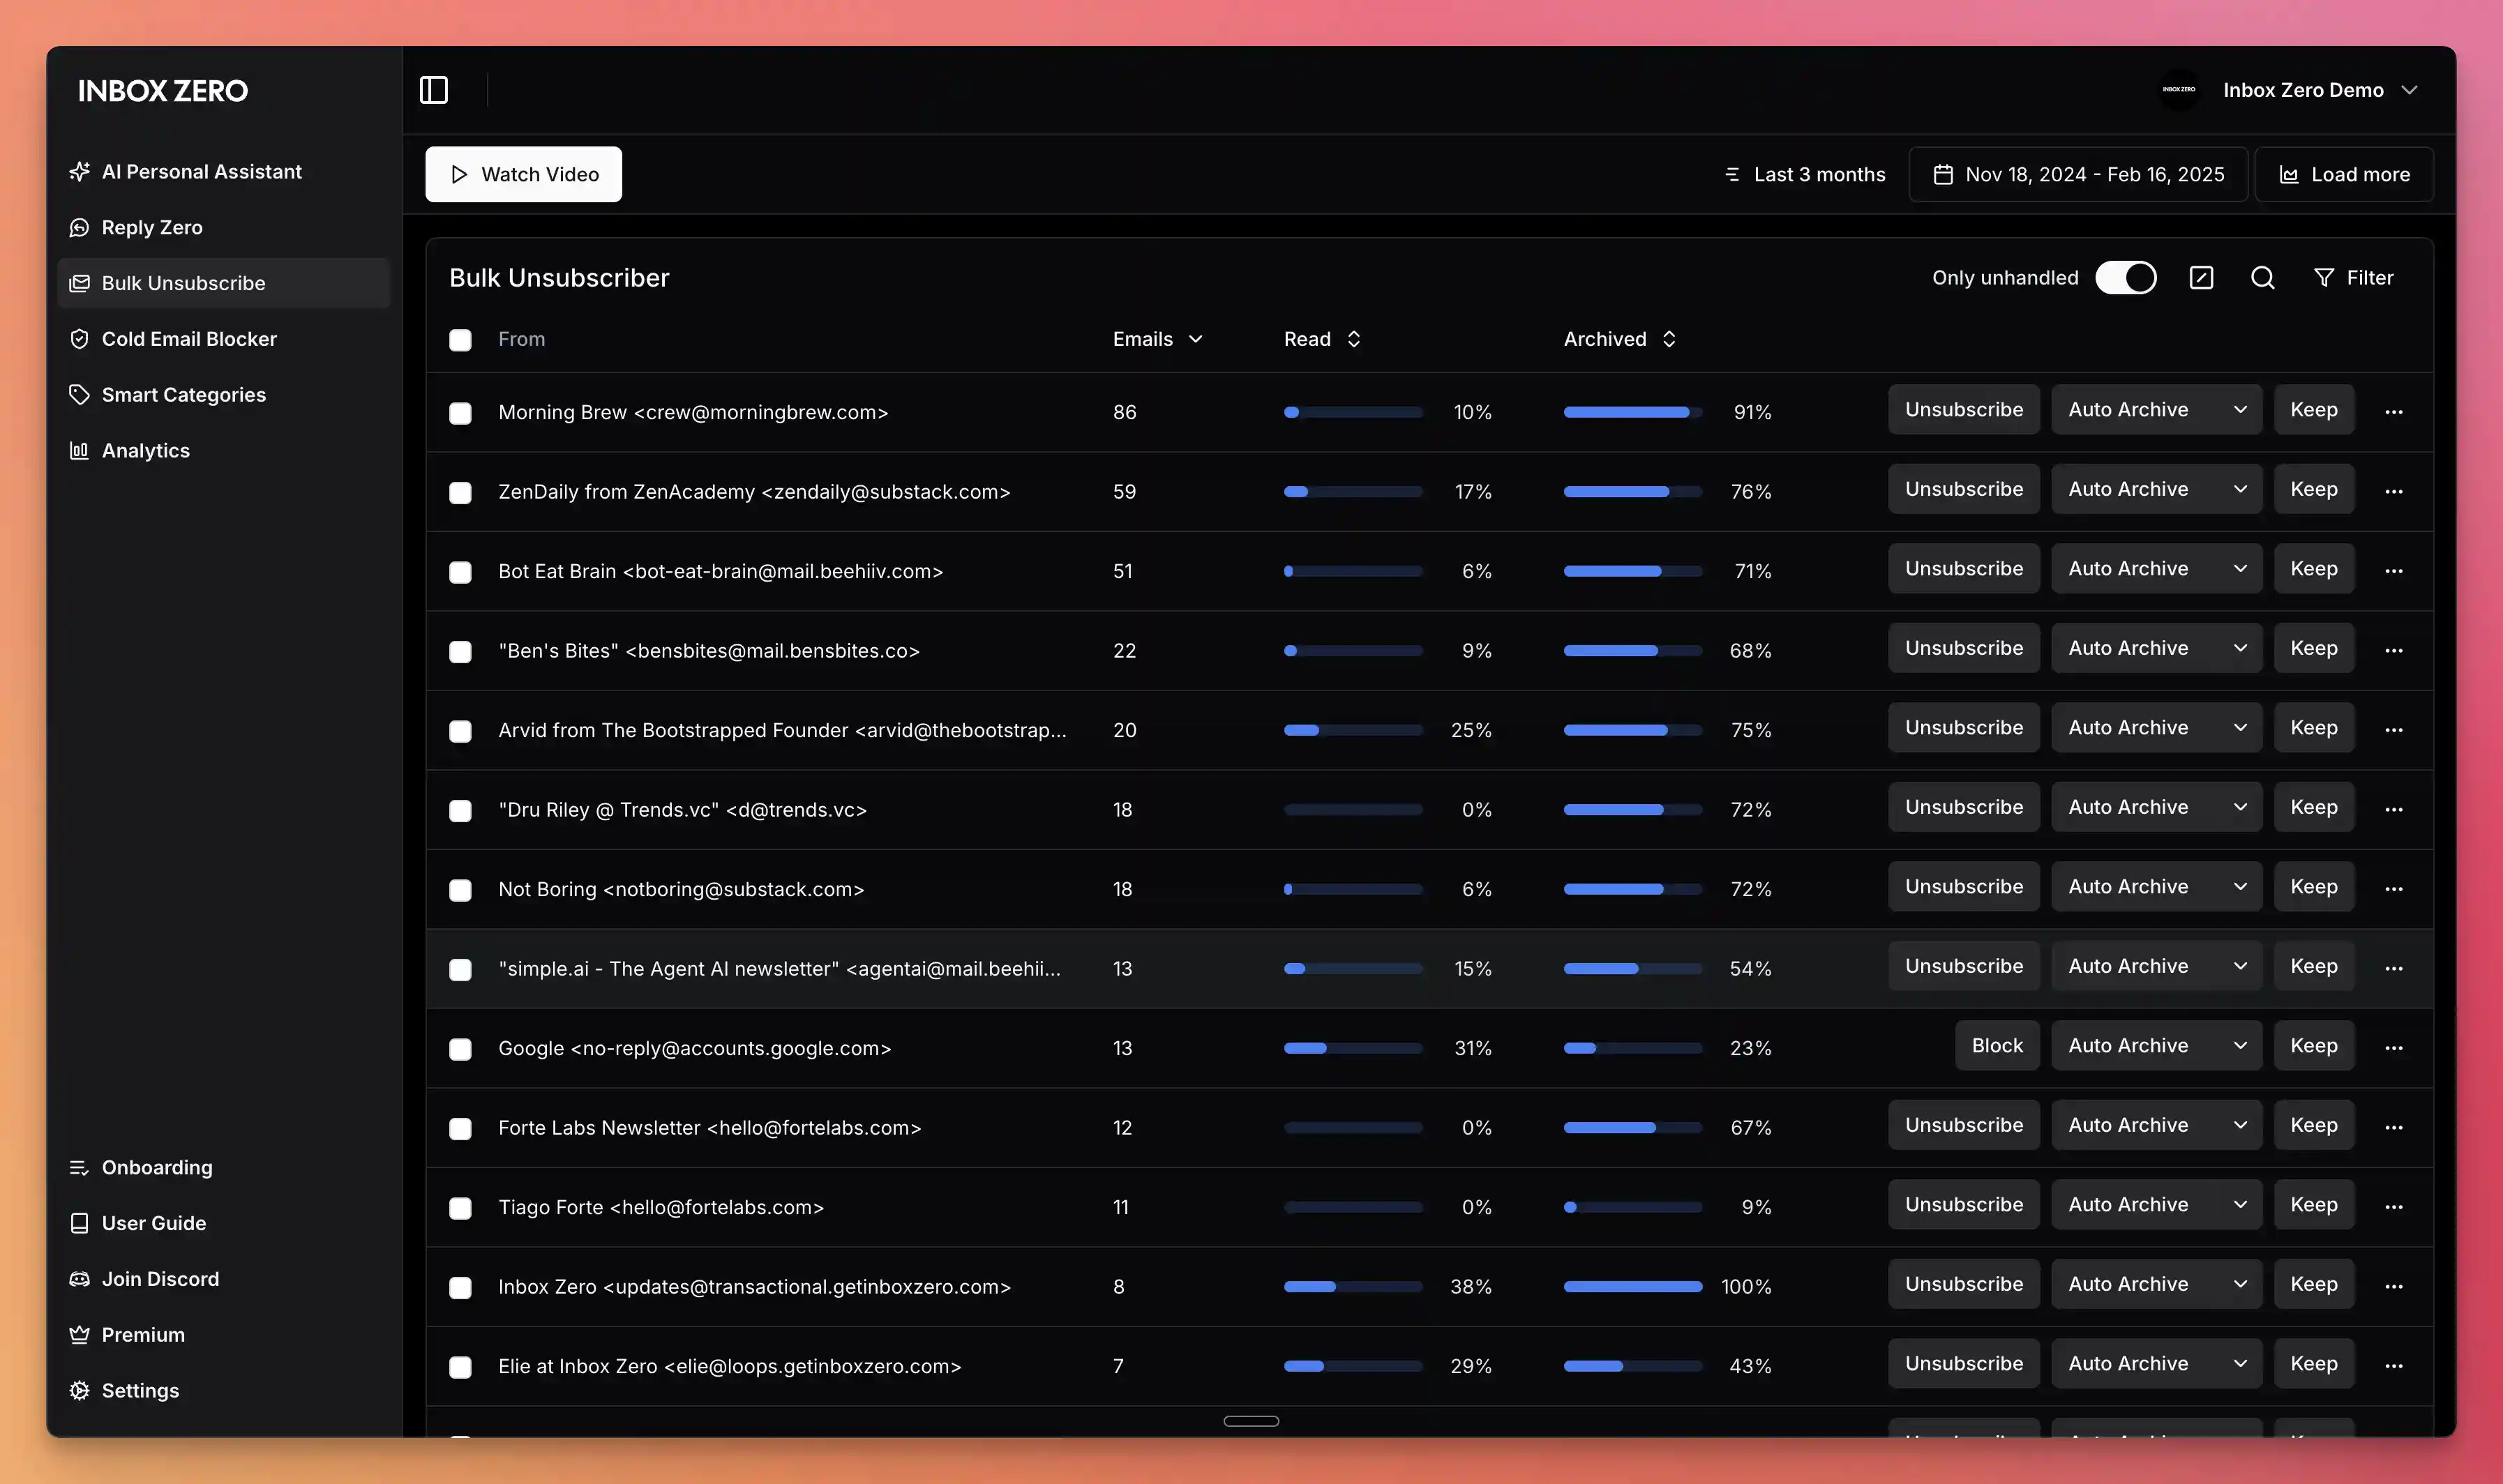Expand Auto Archive dropdown for ZenDaily

tap(2239, 489)
